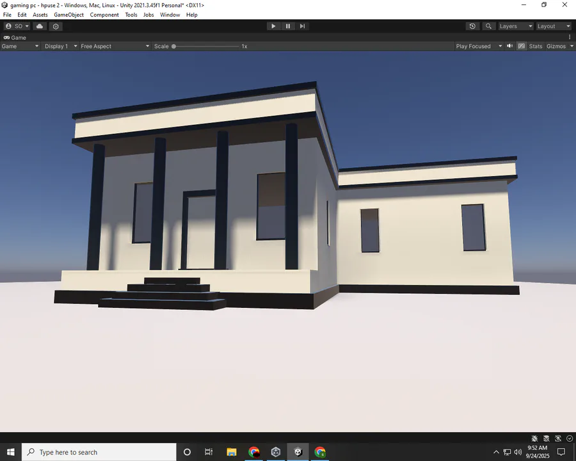Open system volume tray icon
The height and width of the screenshot is (461, 576).
click(518, 452)
